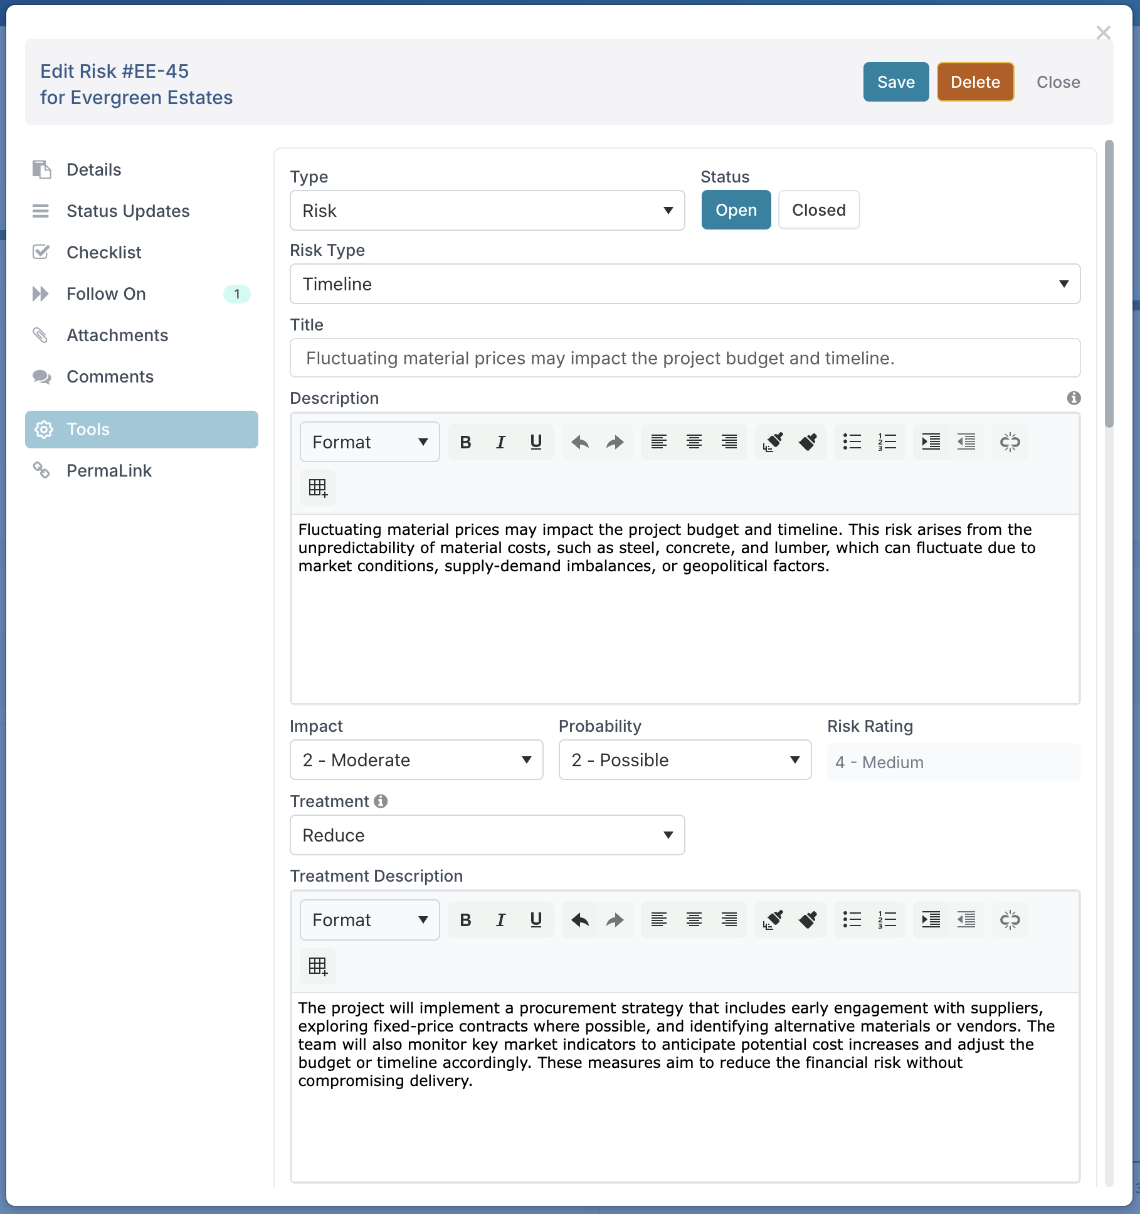Viewport: 1140px width, 1214px height.
Task: Click remove-format brush in Description toolbar
Action: click(808, 442)
